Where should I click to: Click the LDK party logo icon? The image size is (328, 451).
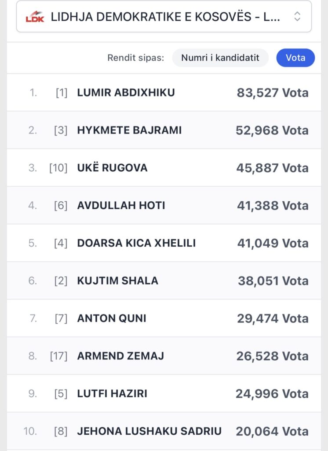click(35, 17)
